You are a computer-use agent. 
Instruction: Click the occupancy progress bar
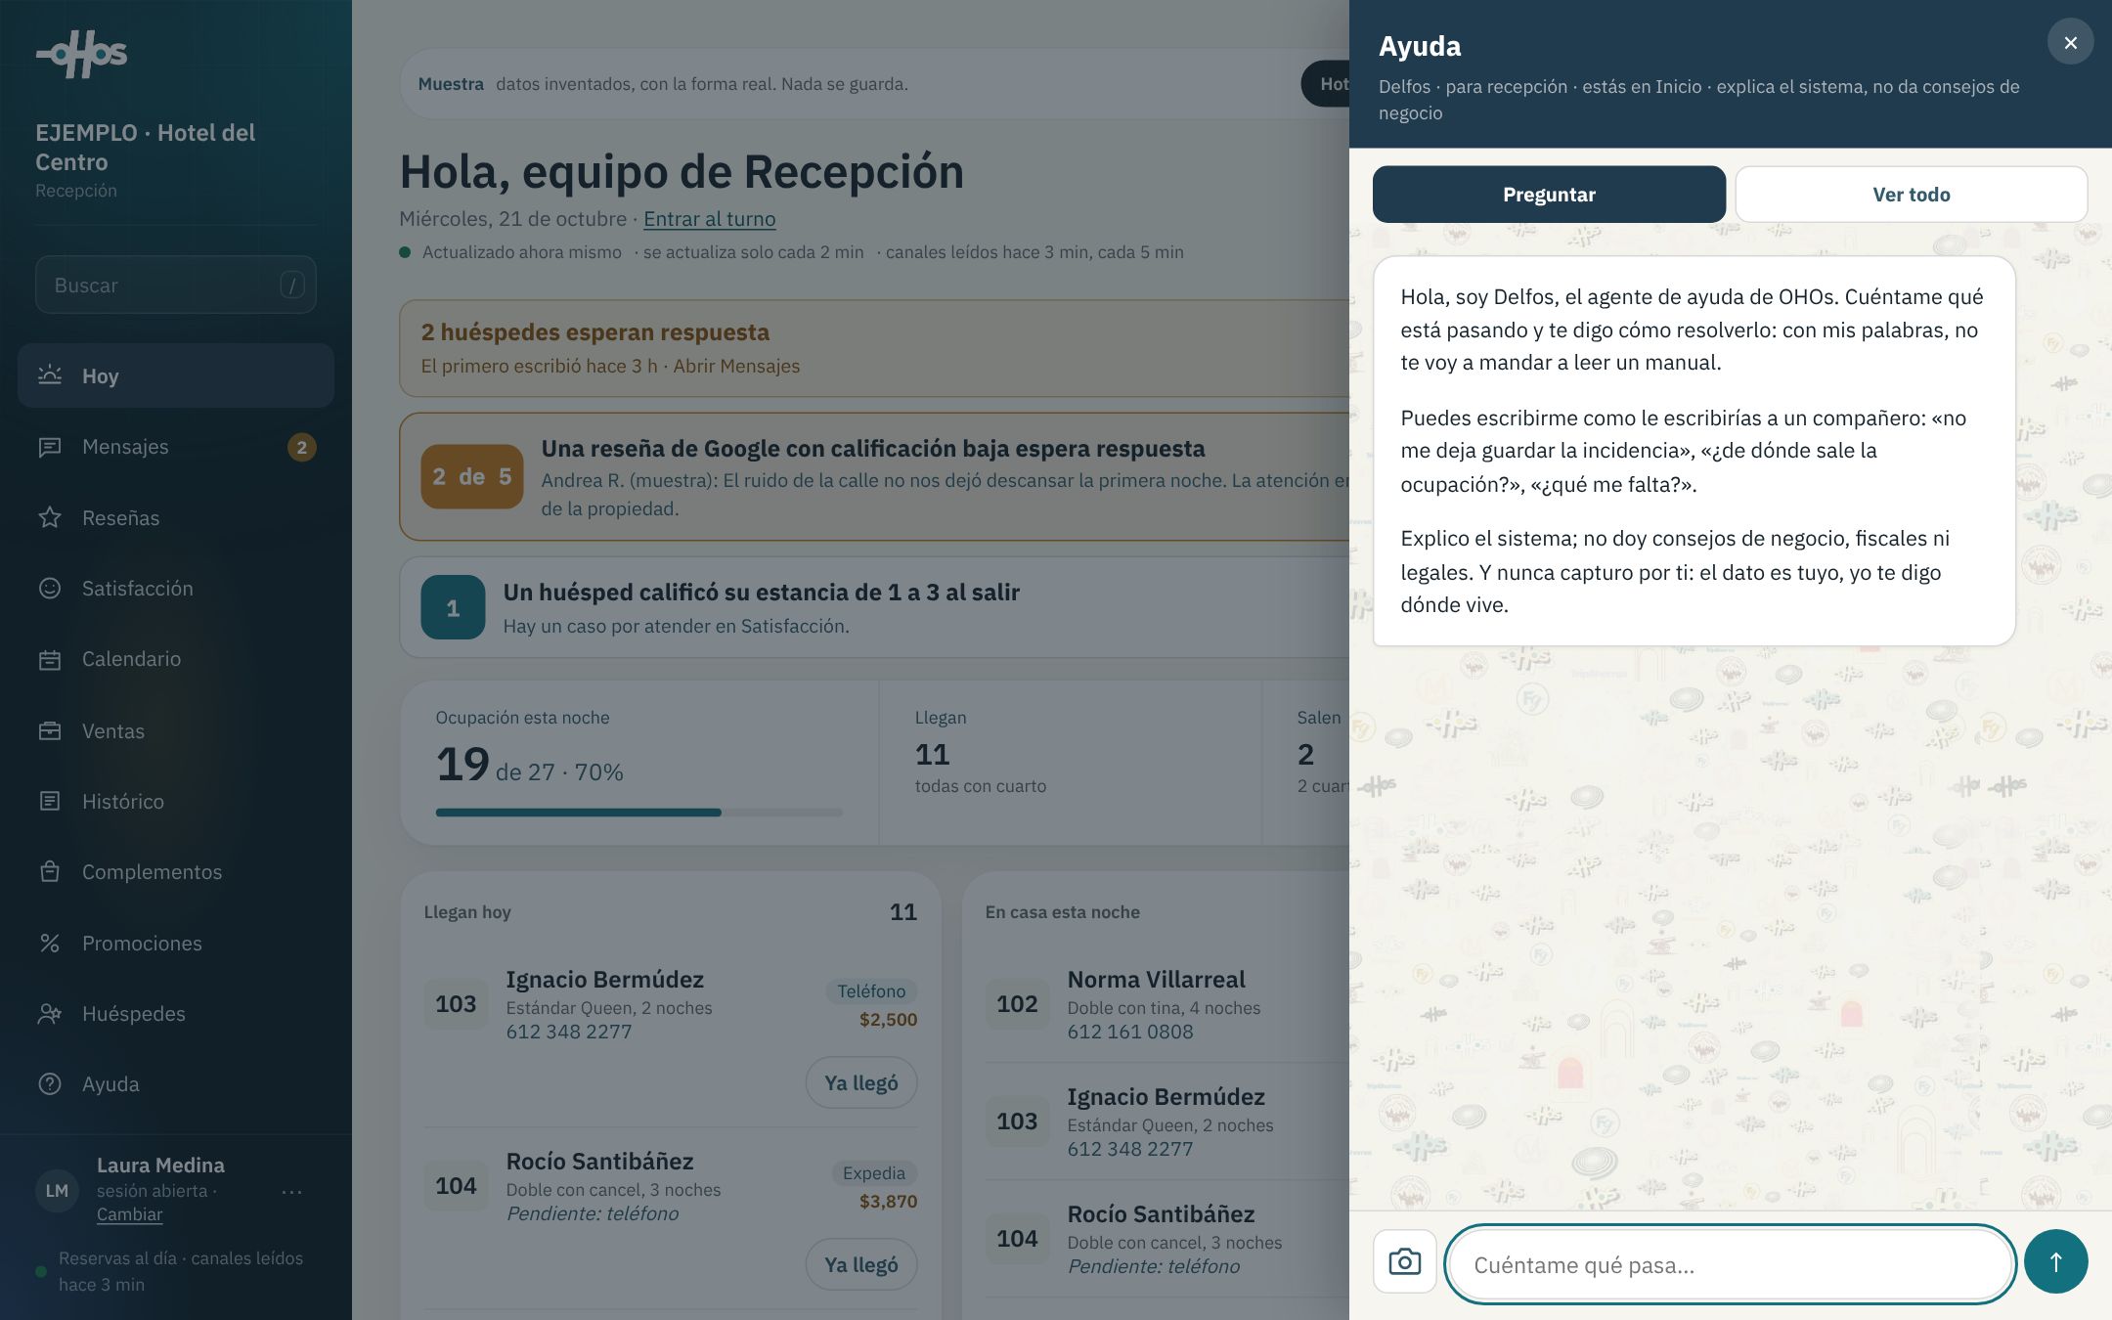(638, 813)
